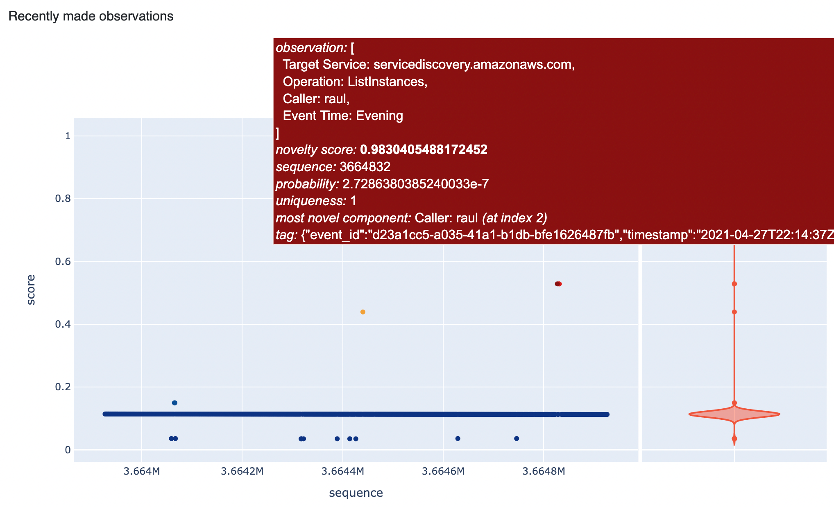
Task: Click the 'Recently made observations' title
Action: tap(91, 16)
